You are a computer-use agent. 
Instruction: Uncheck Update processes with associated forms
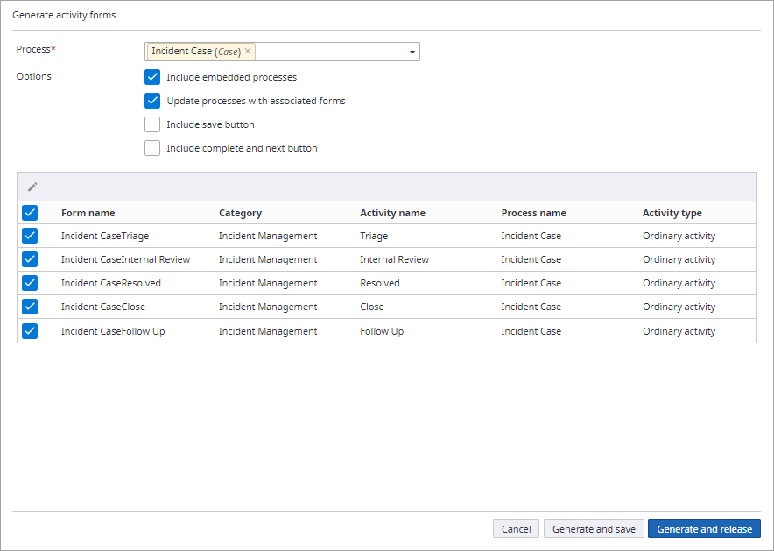pyautogui.click(x=152, y=100)
